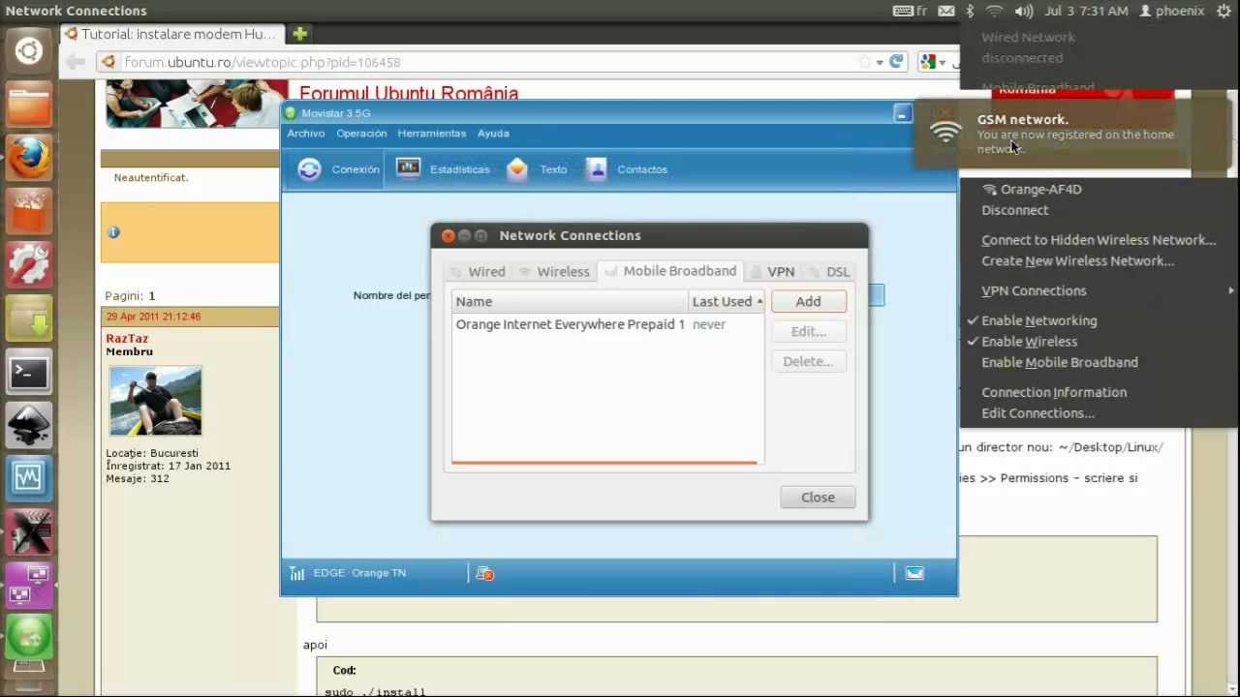1240x697 pixels.
Task: Choose Edit Connections in network menu
Action: click(x=1038, y=413)
